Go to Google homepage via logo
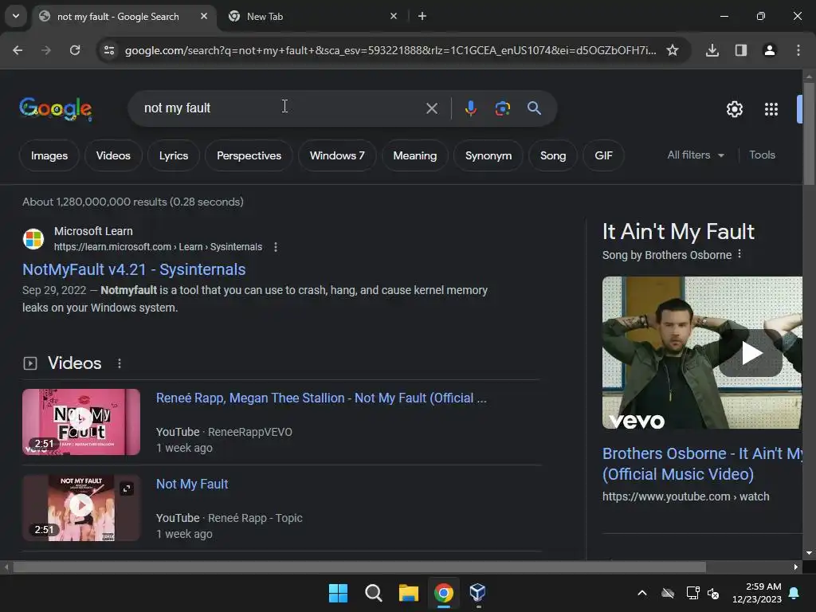This screenshot has height=612, width=816. point(56,108)
